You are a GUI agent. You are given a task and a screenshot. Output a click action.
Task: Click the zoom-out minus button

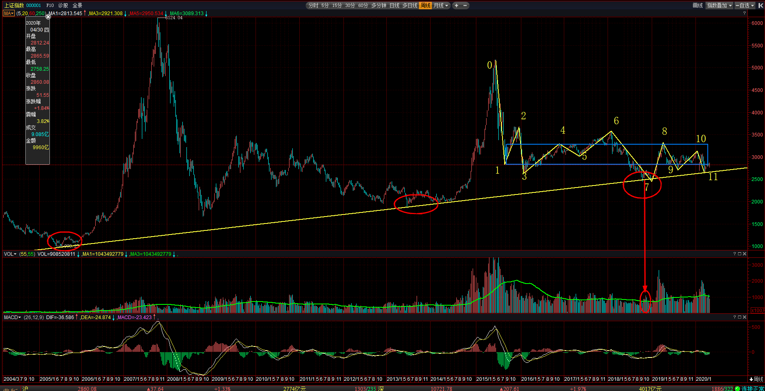[x=465, y=5]
